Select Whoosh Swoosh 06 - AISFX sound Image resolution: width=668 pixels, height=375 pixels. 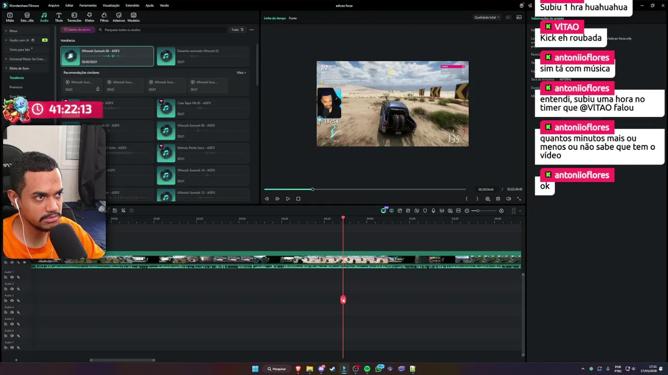coord(202,130)
